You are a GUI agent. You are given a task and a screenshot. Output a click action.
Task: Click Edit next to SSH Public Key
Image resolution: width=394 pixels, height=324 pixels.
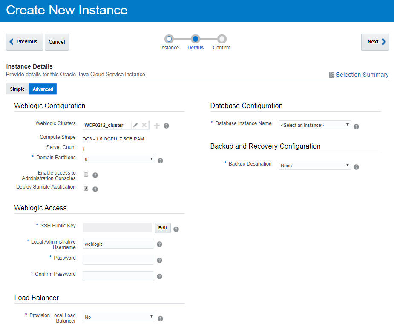click(162, 228)
